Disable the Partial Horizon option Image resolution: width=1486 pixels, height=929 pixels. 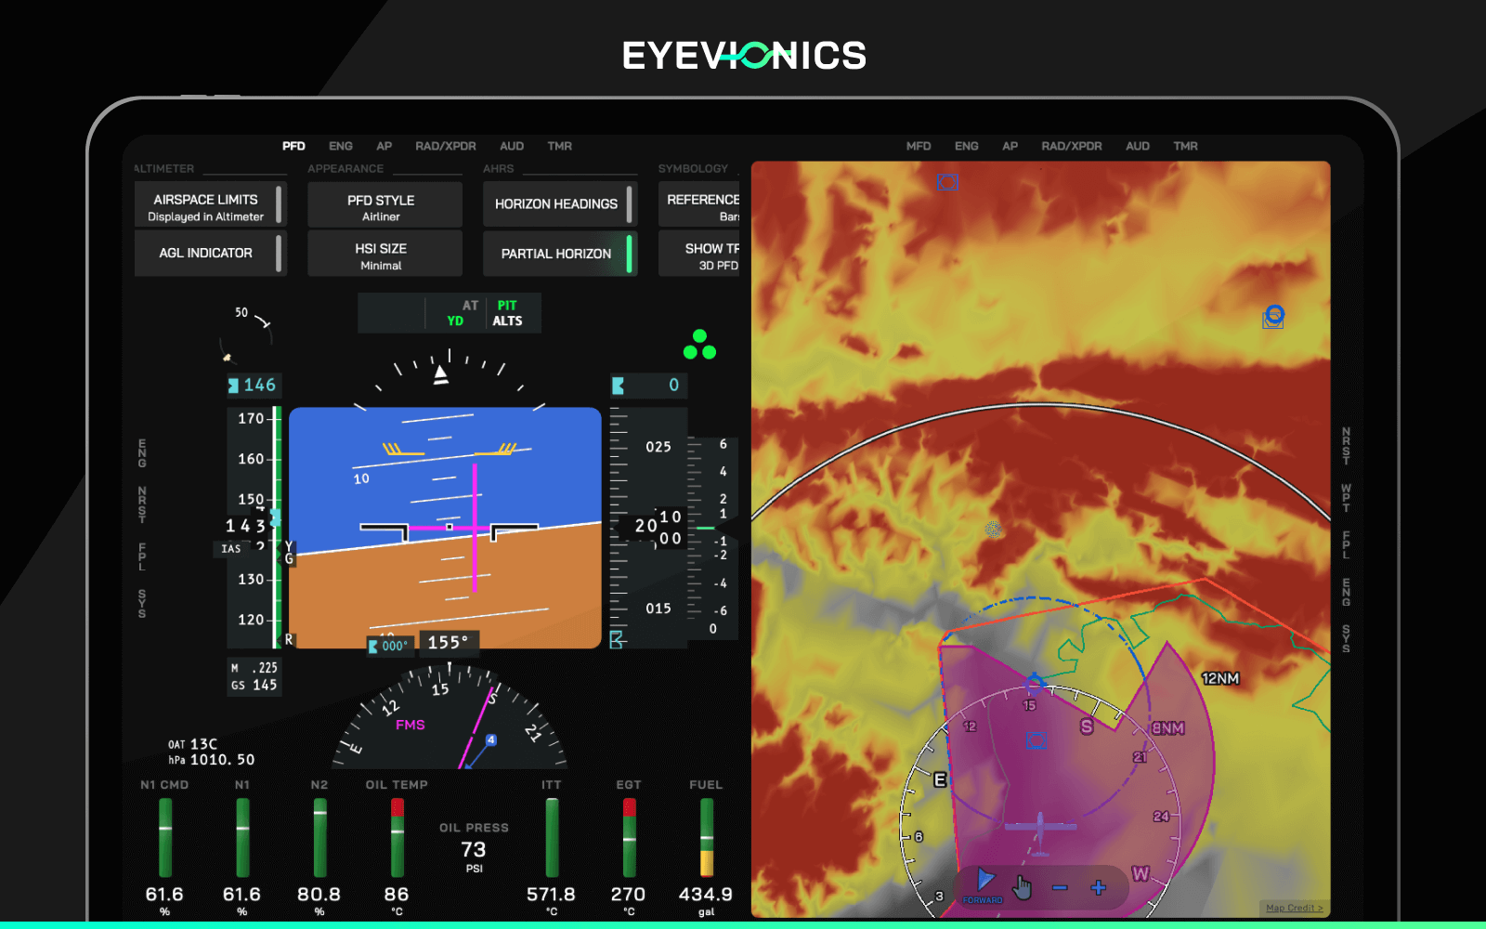click(x=560, y=253)
